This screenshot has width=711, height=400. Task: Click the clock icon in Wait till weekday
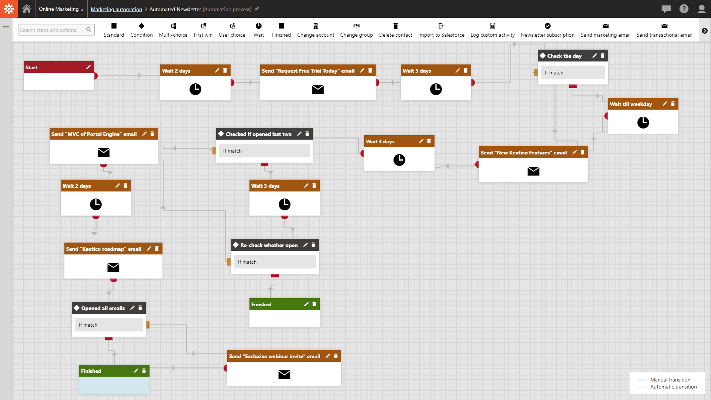pyautogui.click(x=643, y=123)
